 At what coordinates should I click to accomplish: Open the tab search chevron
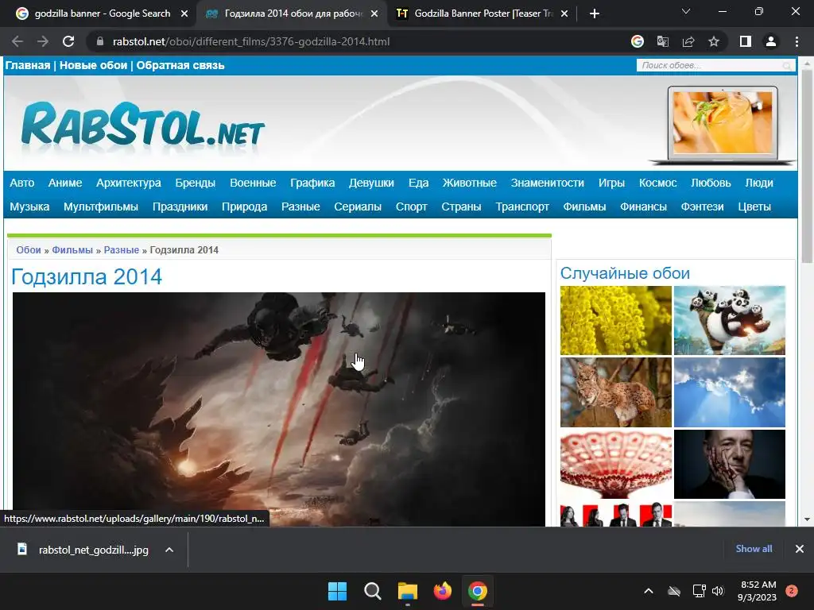click(686, 11)
